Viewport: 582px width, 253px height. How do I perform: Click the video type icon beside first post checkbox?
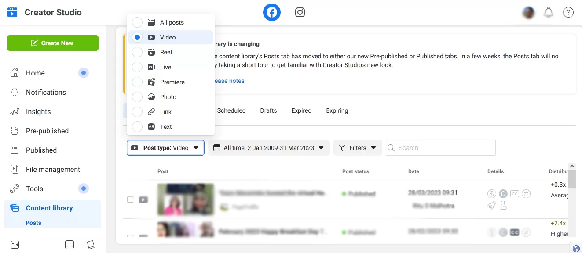[x=143, y=200]
